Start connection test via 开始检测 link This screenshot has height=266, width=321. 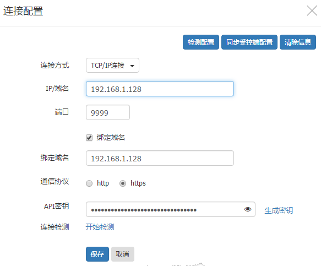100,227
